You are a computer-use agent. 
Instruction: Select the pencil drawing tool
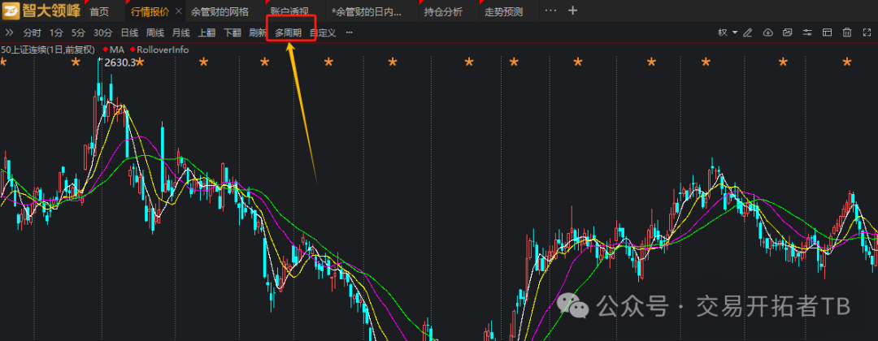(747, 33)
